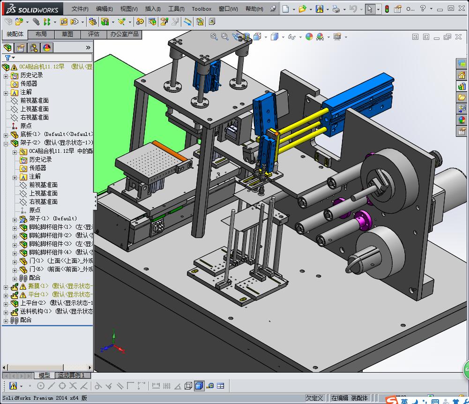Toggle the shaded view cube button
This screenshot has width=469, height=404.
pos(199,386)
